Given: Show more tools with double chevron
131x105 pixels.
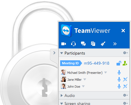Looking at the screenshot, I should (x=115, y=44).
